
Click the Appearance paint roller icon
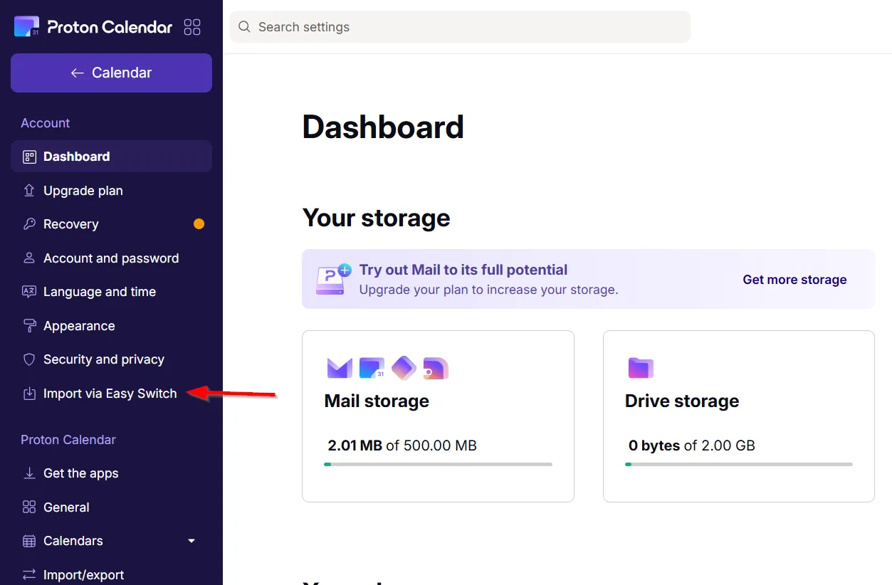(x=29, y=326)
